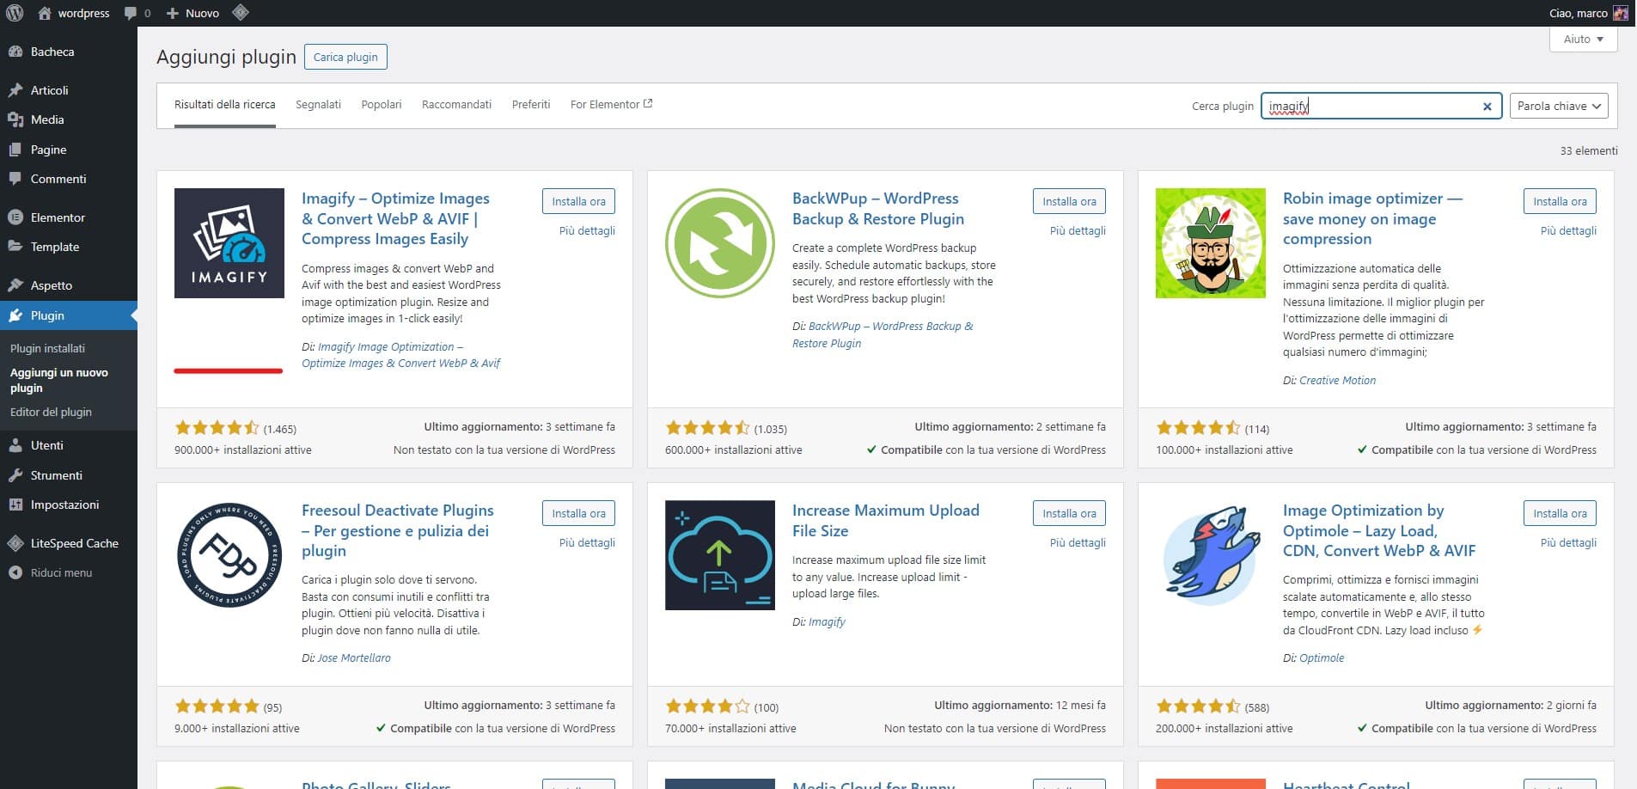Install the BackWPup plugin
The height and width of the screenshot is (789, 1637).
tap(1069, 201)
